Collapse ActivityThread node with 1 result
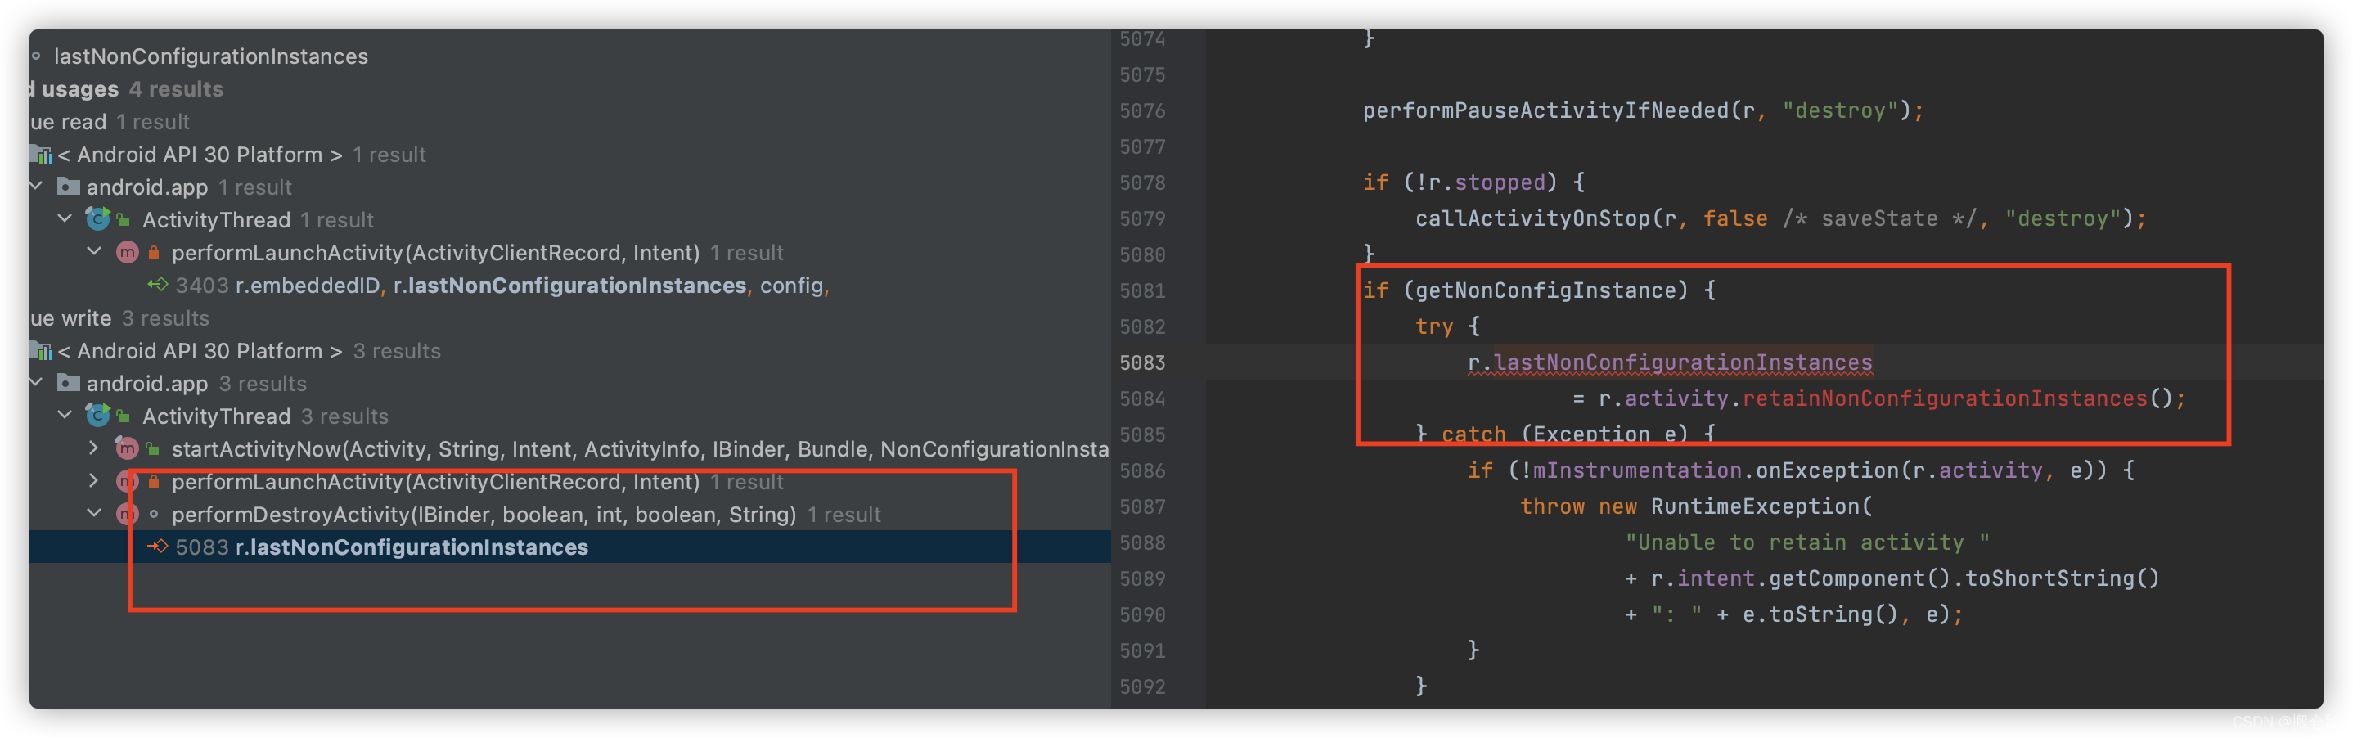Viewport: 2353px width, 738px height. (x=65, y=219)
